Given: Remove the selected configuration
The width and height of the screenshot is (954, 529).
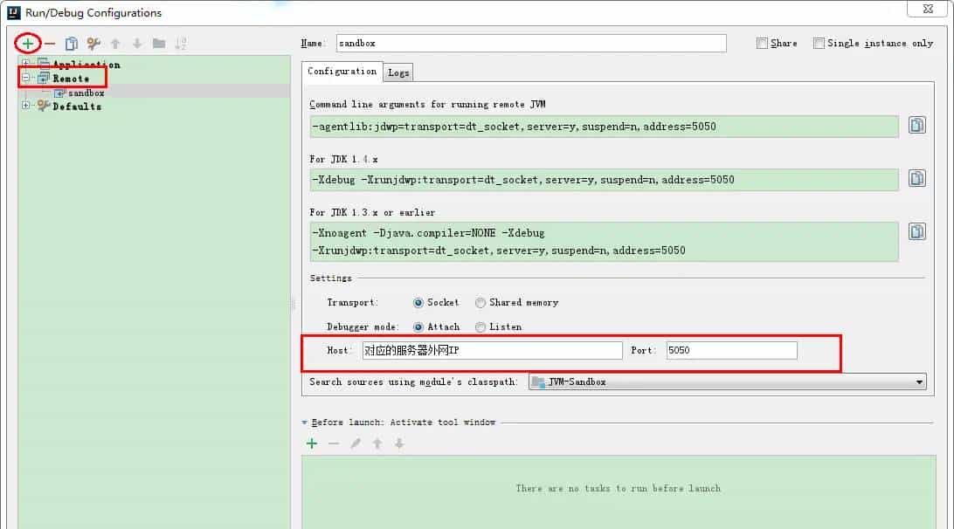Looking at the screenshot, I should (48, 42).
